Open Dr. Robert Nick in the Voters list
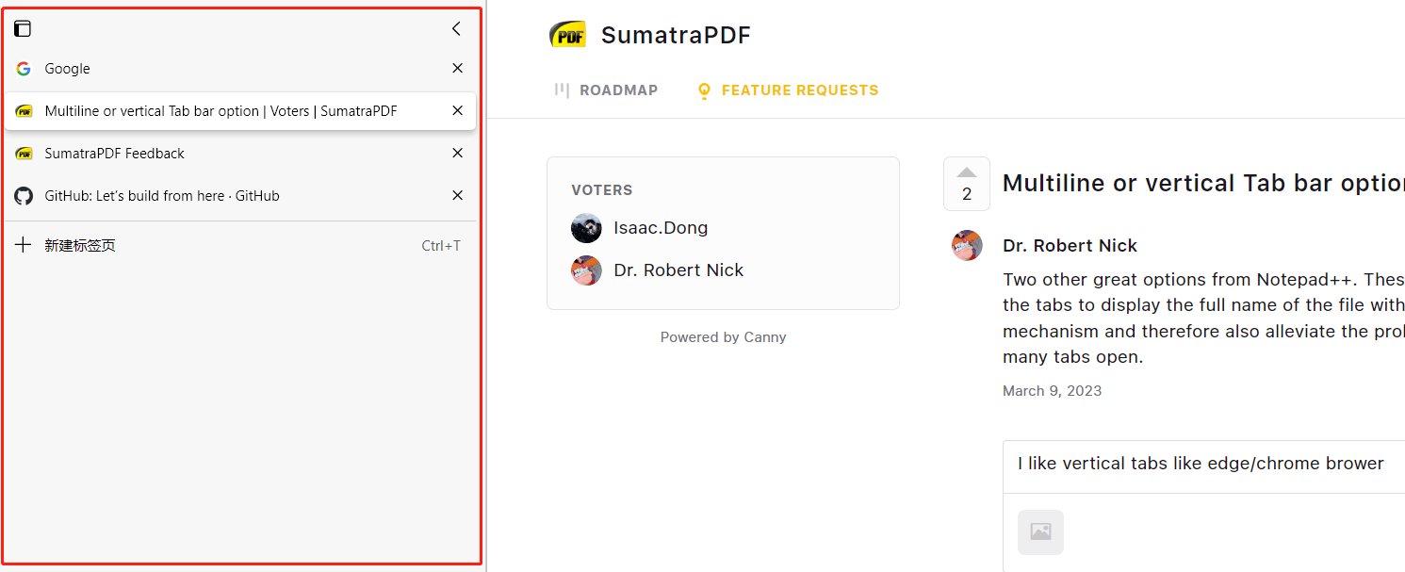This screenshot has height=572, width=1405. click(x=678, y=270)
